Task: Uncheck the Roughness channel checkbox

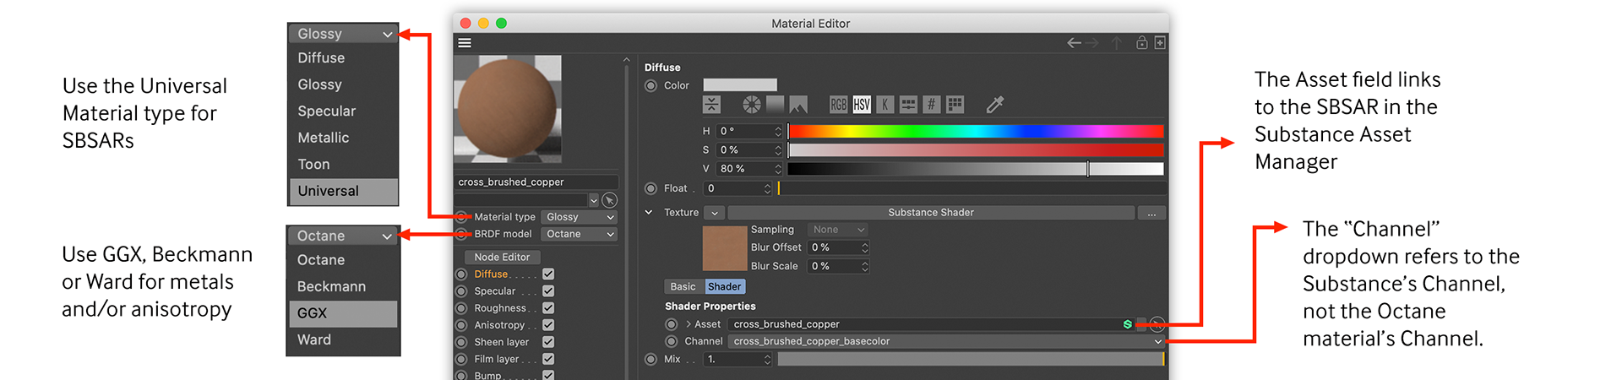Action: point(548,308)
